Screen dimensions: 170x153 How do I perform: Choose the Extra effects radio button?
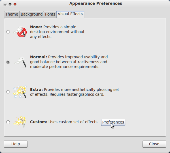tap(8, 92)
